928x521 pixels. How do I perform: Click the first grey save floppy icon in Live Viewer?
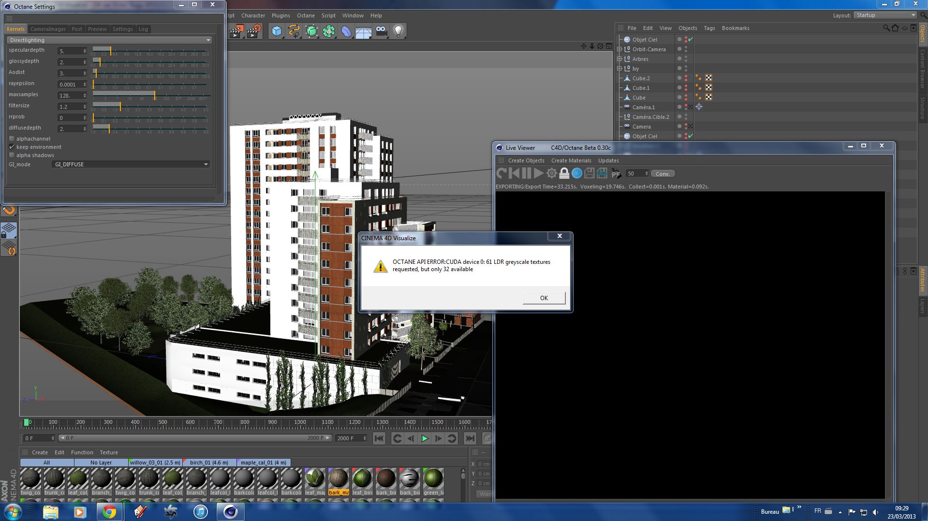(x=589, y=173)
